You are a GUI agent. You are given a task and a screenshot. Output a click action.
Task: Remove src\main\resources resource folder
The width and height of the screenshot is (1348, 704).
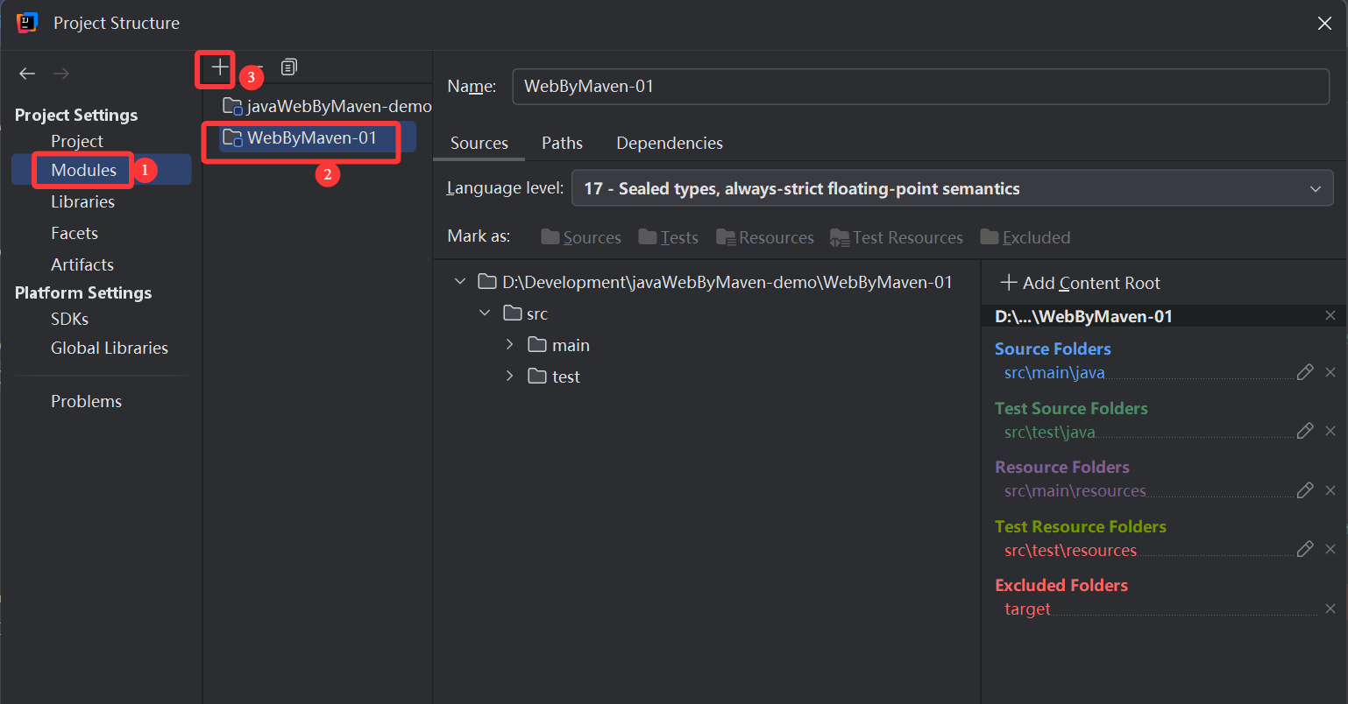1330,490
